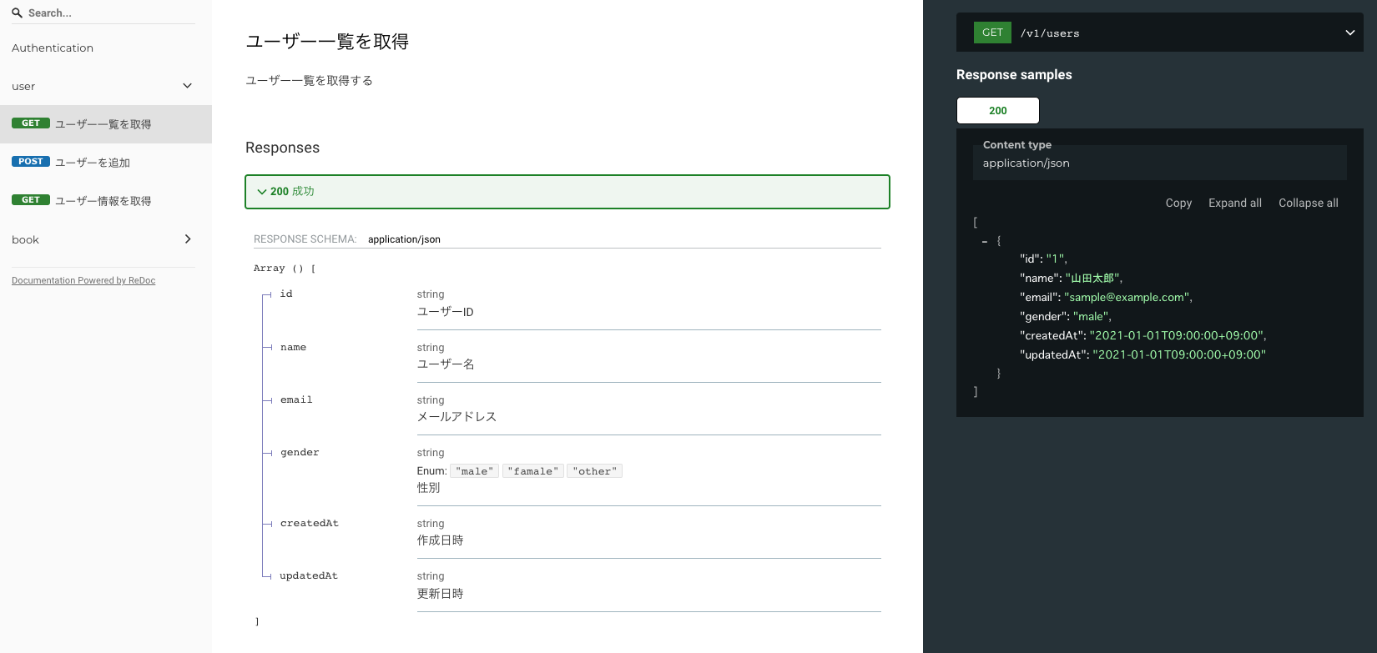Click the GET badge beside ユーザー情報を取得
The width and height of the screenshot is (1377, 653).
click(x=31, y=200)
